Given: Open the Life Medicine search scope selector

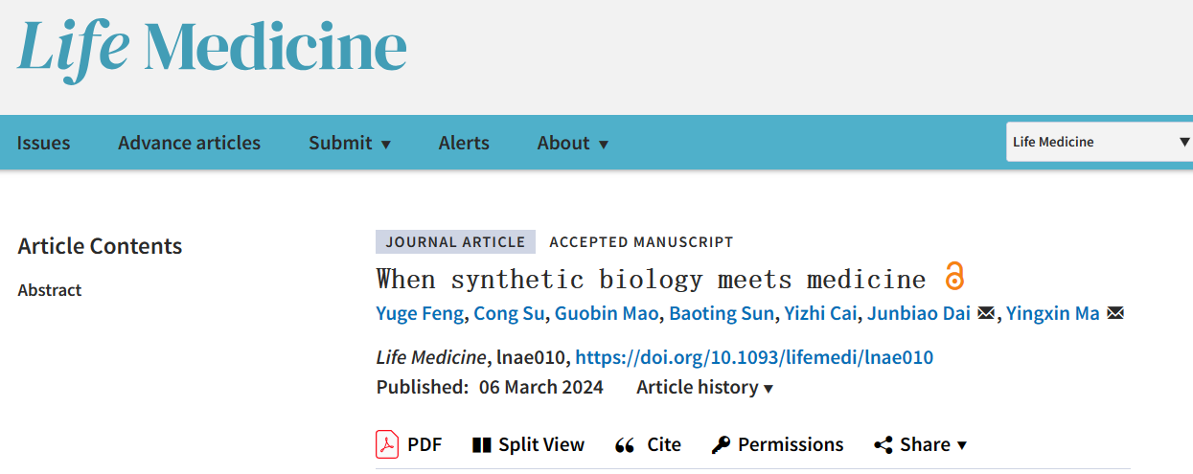Looking at the screenshot, I should [1099, 142].
